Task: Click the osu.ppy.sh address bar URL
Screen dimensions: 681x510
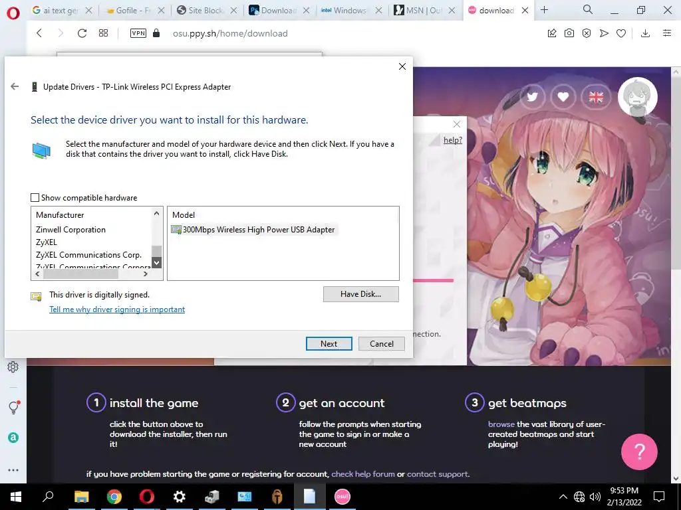Action: [230, 33]
